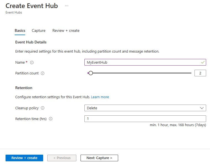Switch to the Basics tab
Screen dimensions: 210x166
(20, 31)
